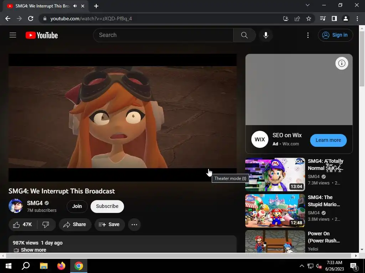Open Chrome three-dot menu
The image size is (365, 273).
tap(357, 18)
